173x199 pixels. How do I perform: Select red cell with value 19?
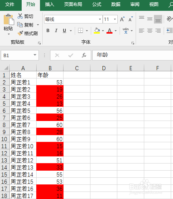click(x=50, y=89)
